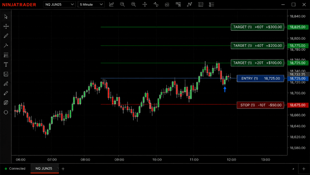Select the brush with dot tool
The image size is (310, 175).
6,84
